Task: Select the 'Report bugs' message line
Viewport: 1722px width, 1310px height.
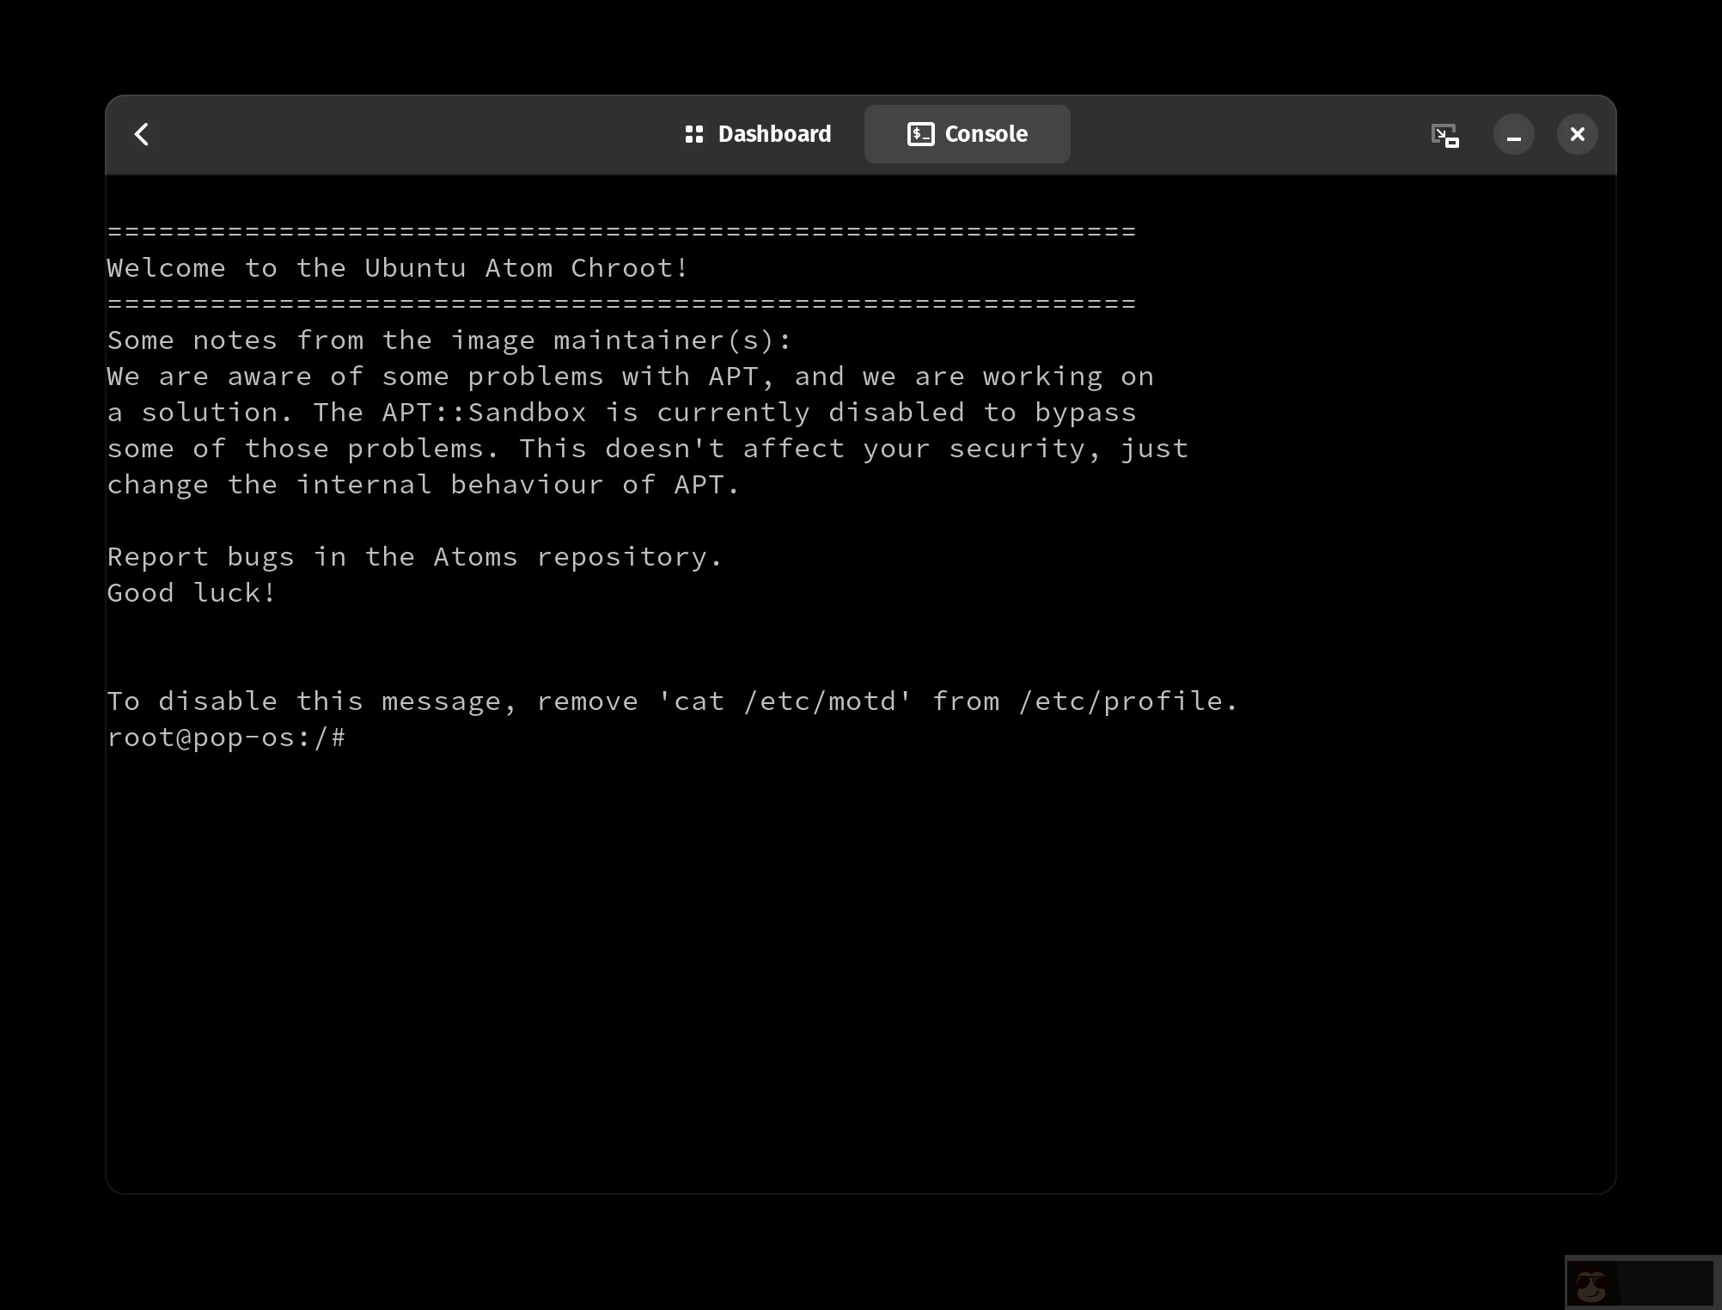Action: point(414,556)
